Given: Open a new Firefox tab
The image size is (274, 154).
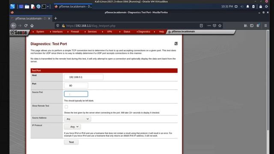Looking at the screenshot, I should click(56, 18).
